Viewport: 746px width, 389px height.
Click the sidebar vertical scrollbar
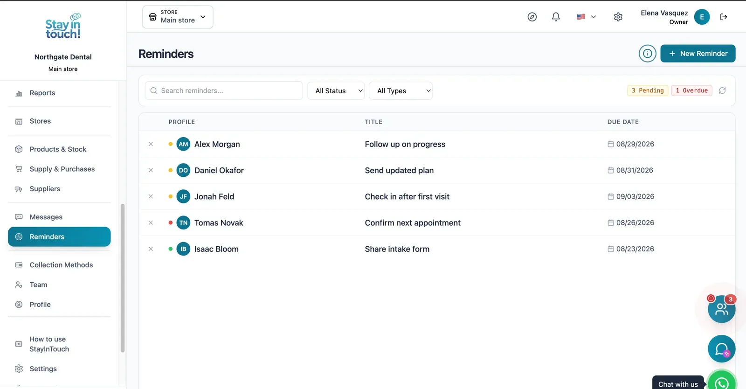(x=123, y=278)
